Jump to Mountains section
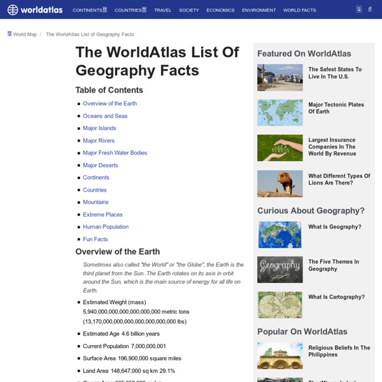382x382 pixels. pos(95,202)
